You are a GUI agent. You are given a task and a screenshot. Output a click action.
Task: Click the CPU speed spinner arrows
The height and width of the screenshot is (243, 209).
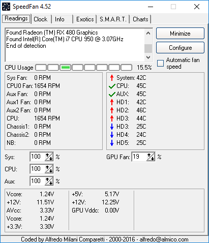click(49, 169)
